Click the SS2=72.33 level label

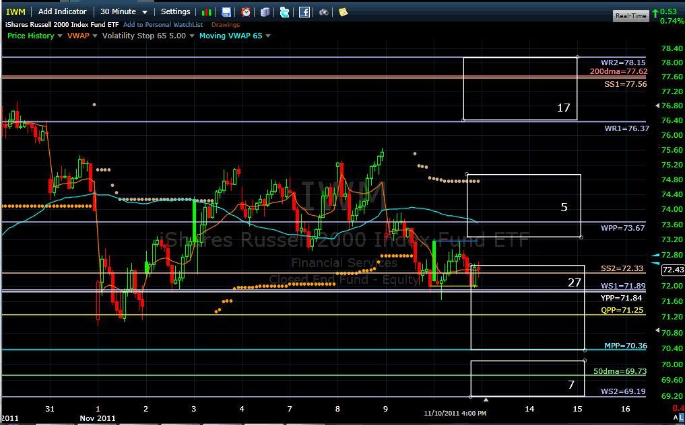point(622,268)
